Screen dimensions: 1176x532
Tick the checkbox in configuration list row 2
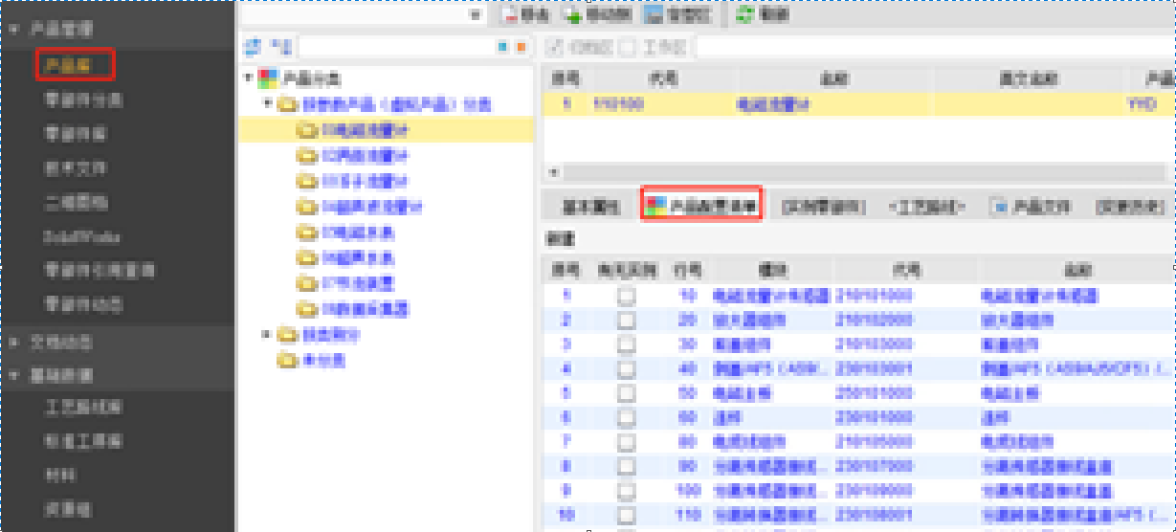pyautogui.click(x=626, y=321)
